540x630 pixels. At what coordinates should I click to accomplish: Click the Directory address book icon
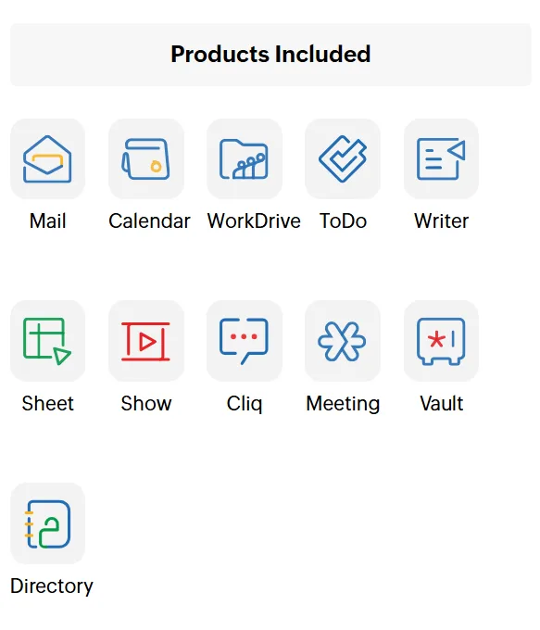(47, 523)
